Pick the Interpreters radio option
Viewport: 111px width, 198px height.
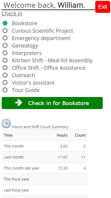pyautogui.click(x=5, y=53)
